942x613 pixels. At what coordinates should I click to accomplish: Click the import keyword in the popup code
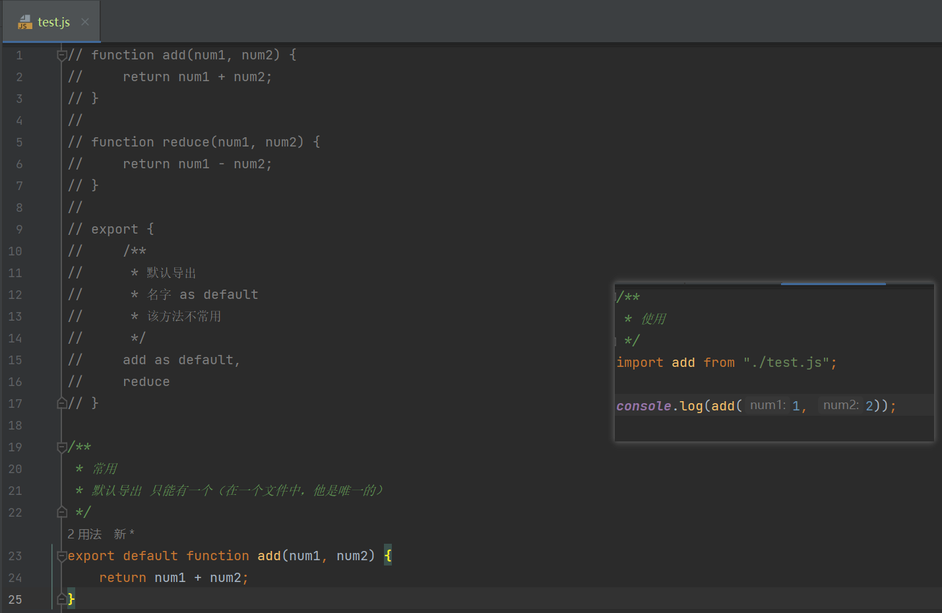tap(640, 362)
